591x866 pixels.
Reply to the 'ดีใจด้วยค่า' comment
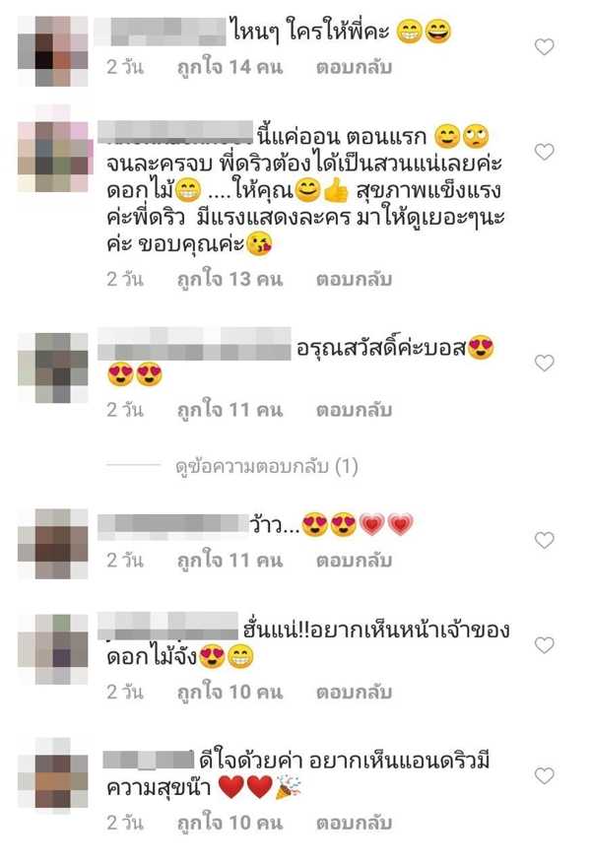354,823
